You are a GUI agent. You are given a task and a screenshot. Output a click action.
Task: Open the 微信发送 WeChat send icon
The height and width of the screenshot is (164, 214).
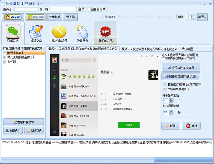pyautogui.click(x=13, y=33)
